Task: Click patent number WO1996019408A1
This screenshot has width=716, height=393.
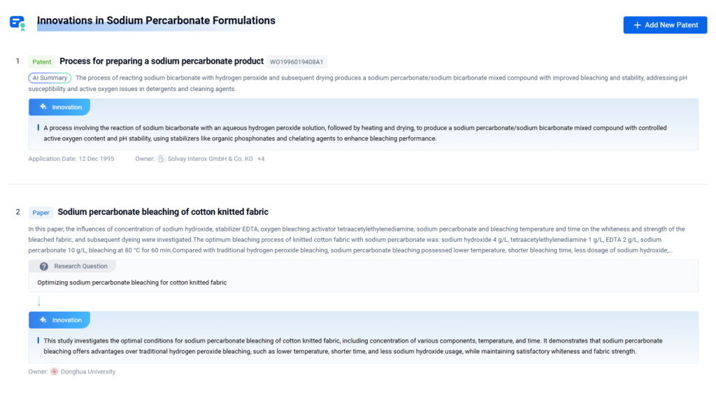Action: (296, 62)
